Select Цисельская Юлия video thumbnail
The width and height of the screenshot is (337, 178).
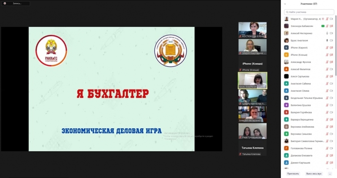(252, 97)
